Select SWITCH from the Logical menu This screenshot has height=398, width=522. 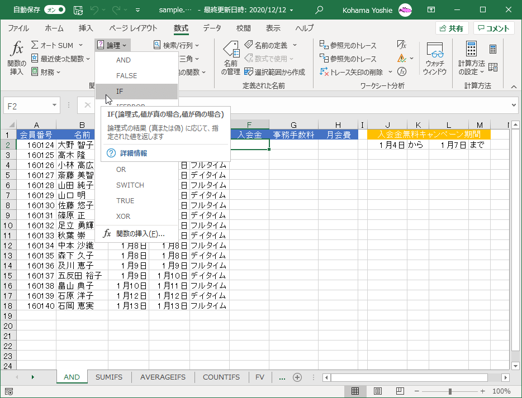pos(136,185)
